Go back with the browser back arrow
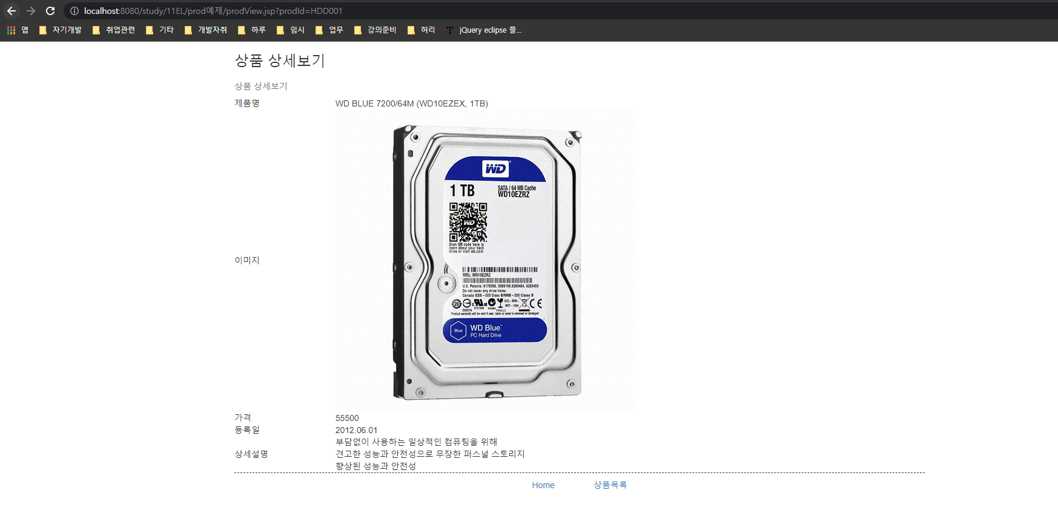 point(12,11)
